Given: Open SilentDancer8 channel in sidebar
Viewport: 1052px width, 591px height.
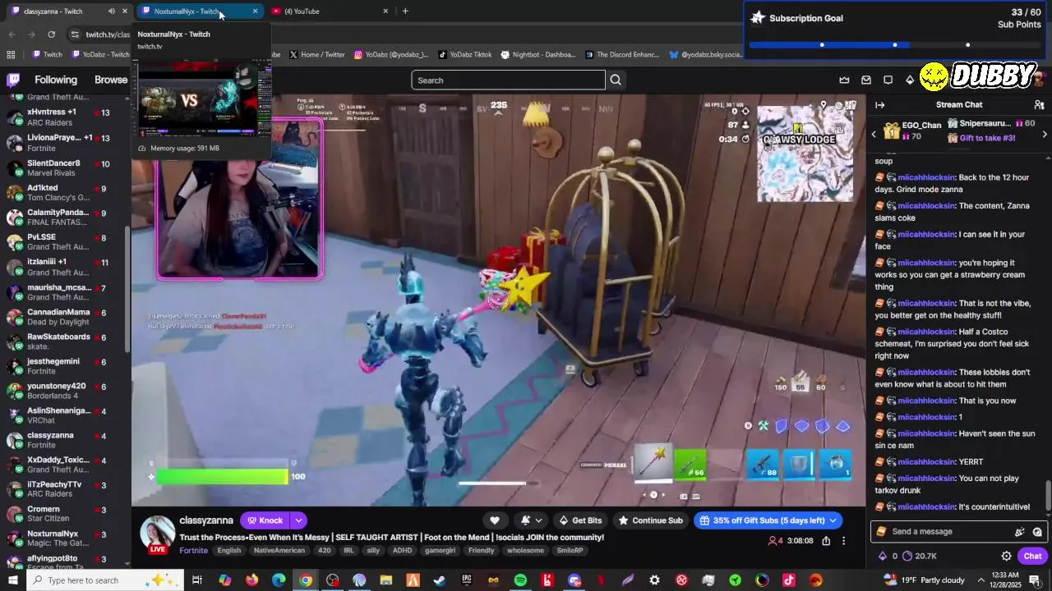Looking at the screenshot, I should 66,168.
